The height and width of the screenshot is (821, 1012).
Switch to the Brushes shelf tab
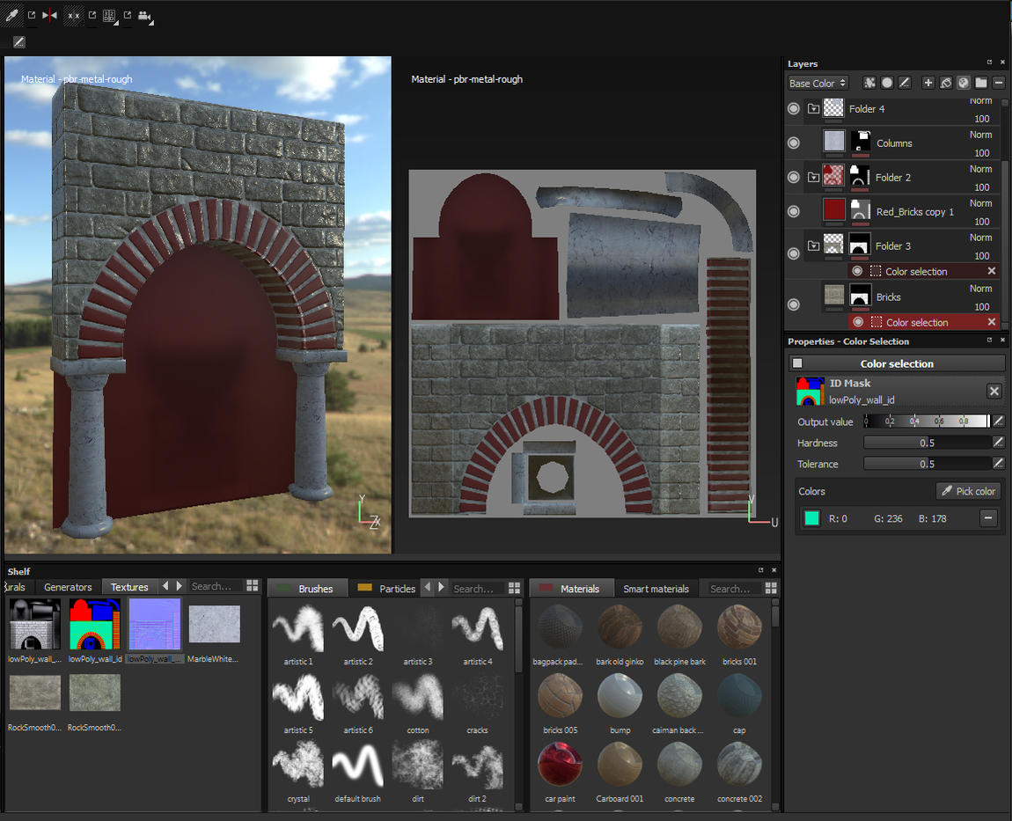[x=309, y=589]
